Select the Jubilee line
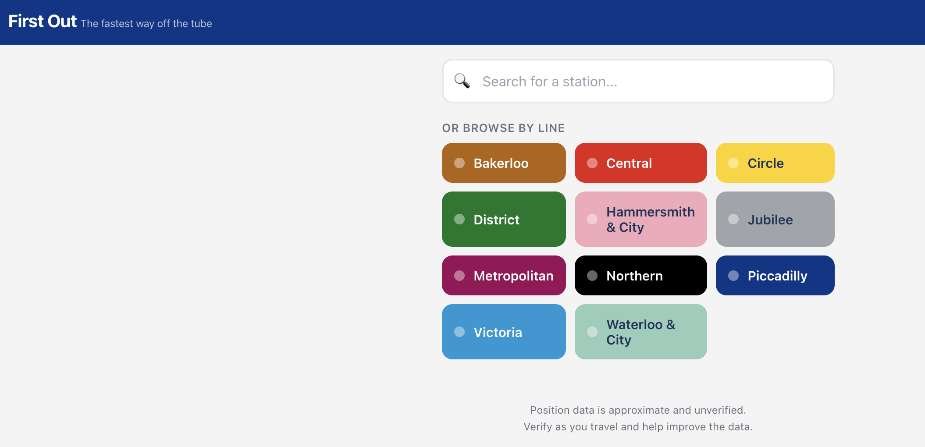Image resolution: width=925 pixels, height=447 pixels. (775, 219)
